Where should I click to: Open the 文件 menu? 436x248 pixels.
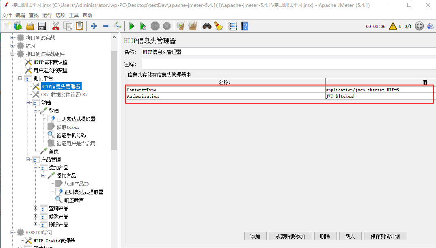pyautogui.click(x=7, y=15)
